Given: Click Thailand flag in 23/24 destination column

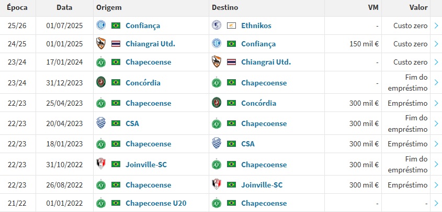Looking at the screenshot, I should (231, 62).
